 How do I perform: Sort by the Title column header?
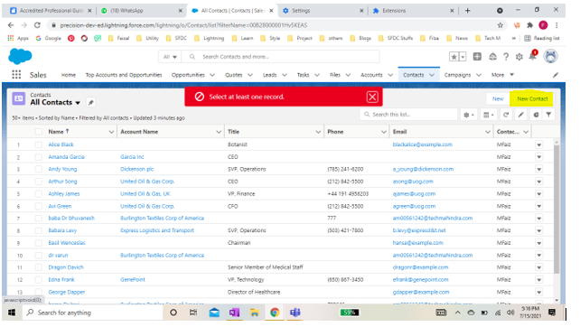point(233,132)
